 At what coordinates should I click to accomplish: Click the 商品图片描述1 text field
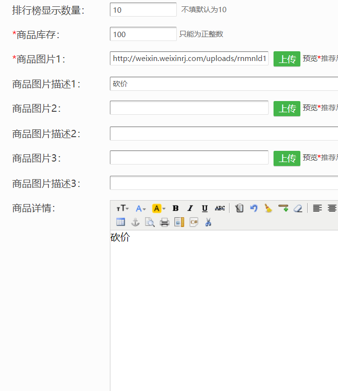(224, 83)
